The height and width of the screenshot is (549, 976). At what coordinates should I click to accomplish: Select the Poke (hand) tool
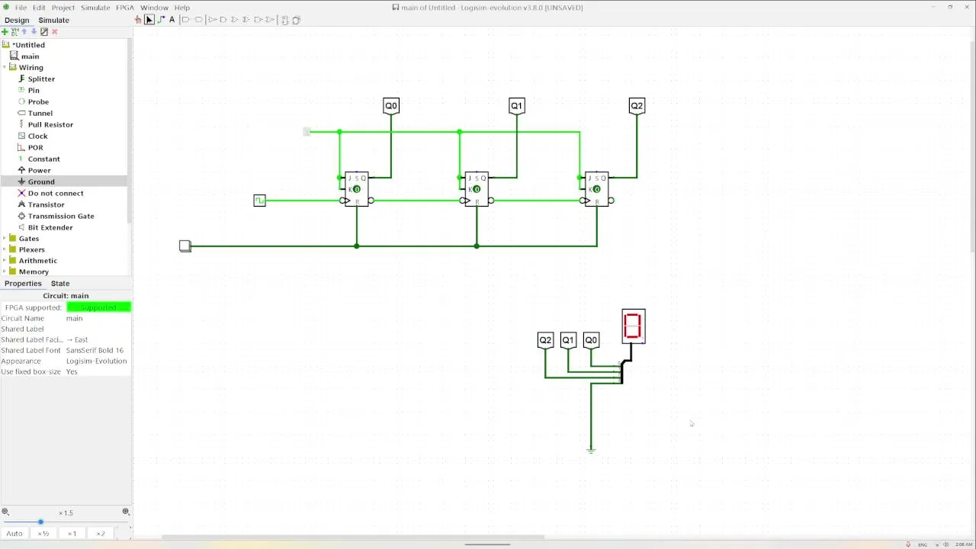click(138, 20)
